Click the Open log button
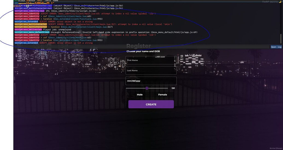 276,47
